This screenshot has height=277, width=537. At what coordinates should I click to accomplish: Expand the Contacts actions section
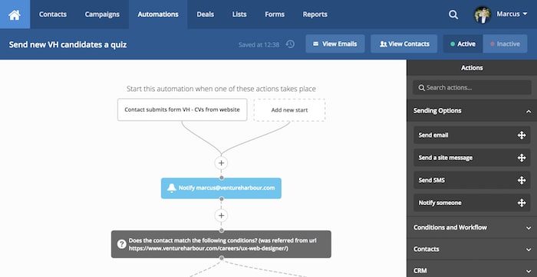coord(472,249)
